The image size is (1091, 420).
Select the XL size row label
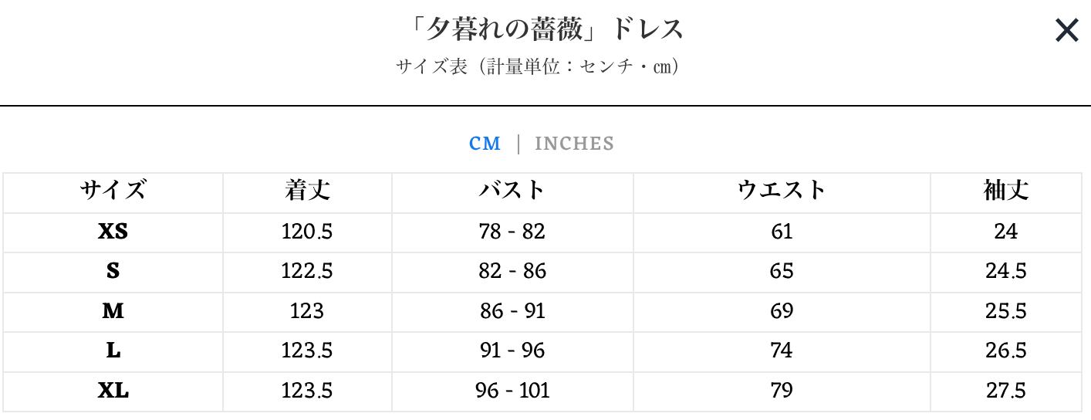tap(113, 391)
